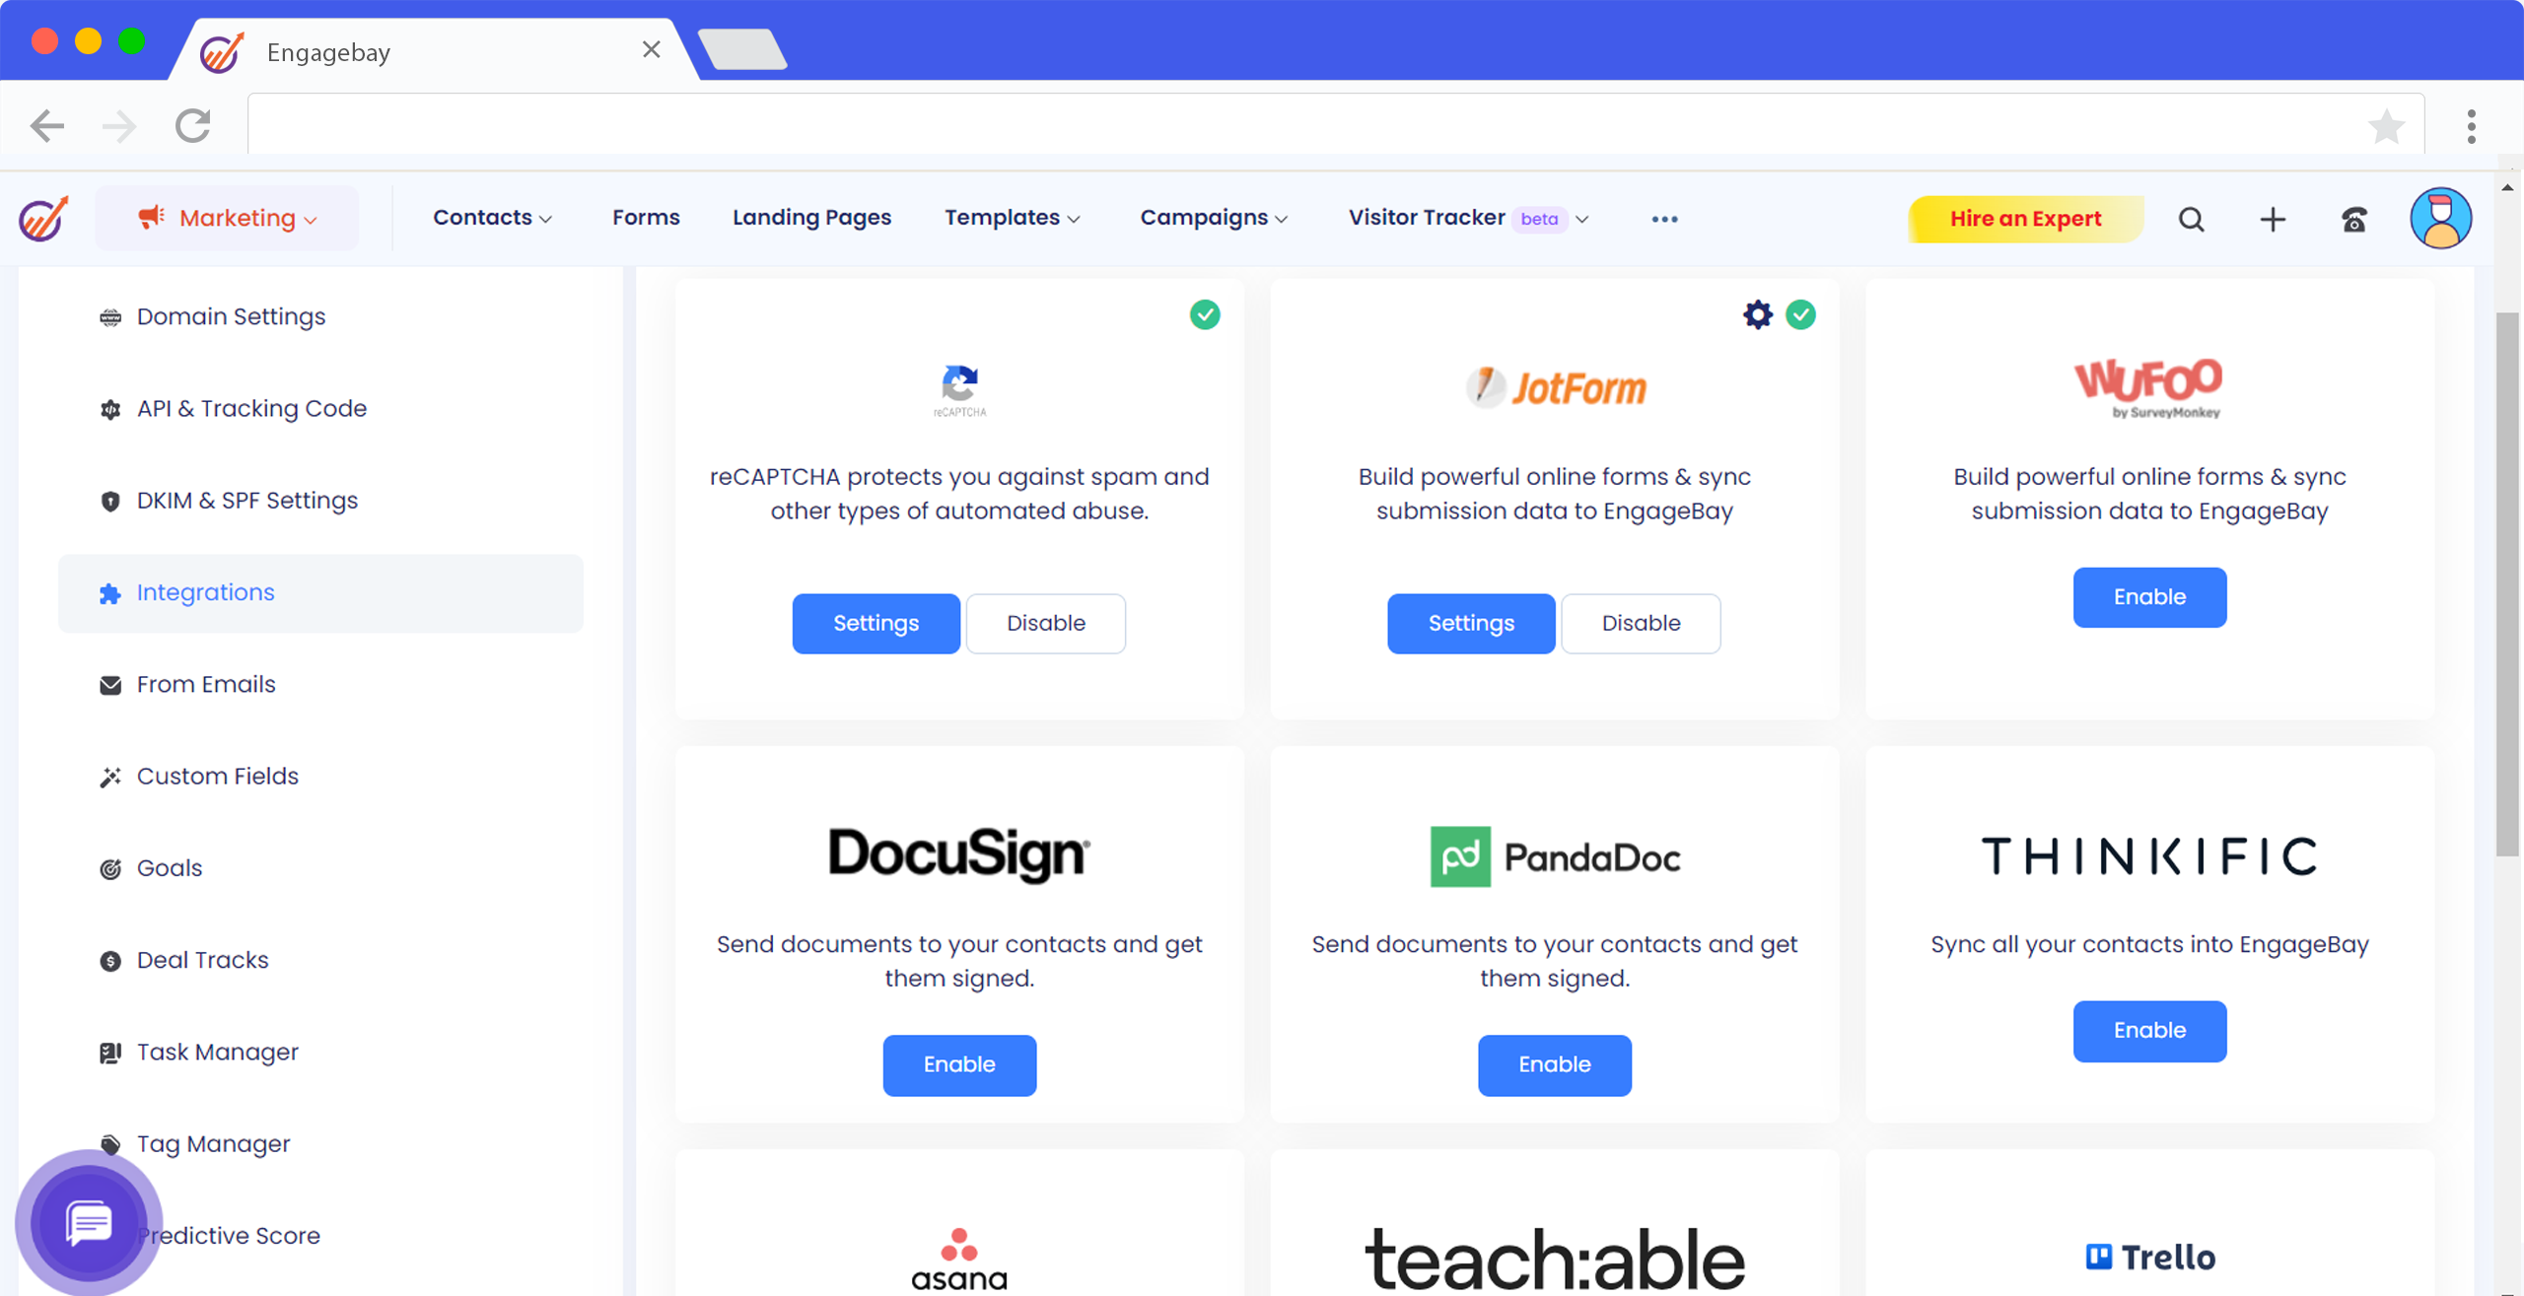This screenshot has height=1296, width=2524.
Task: Open Custom Fields in sidebar
Action: click(218, 776)
